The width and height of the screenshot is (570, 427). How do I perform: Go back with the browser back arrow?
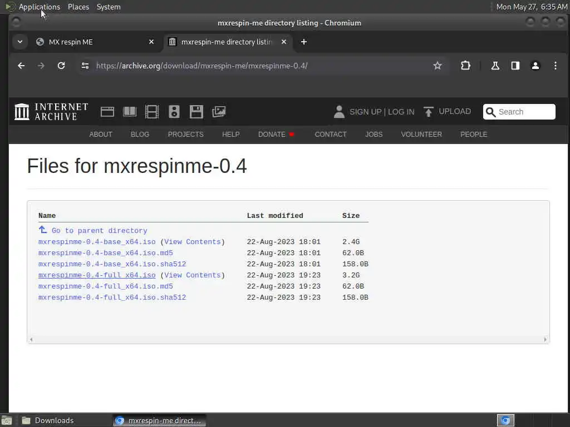(x=21, y=66)
